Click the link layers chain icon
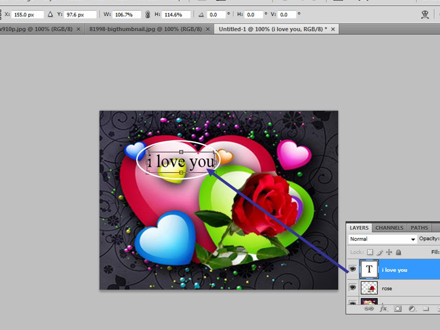The image size is (440, 330). [368, 308]
